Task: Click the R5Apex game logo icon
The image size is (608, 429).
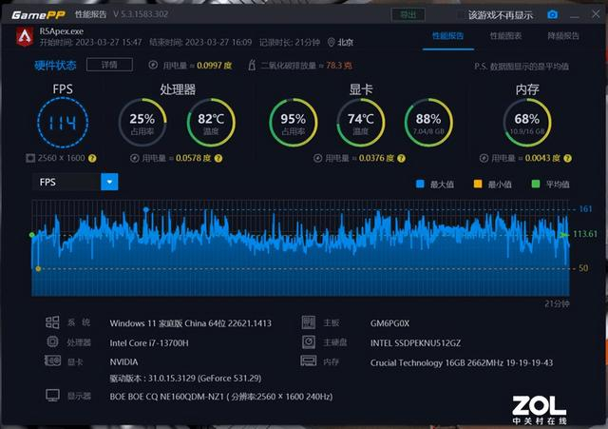Action: coord(25,37)
